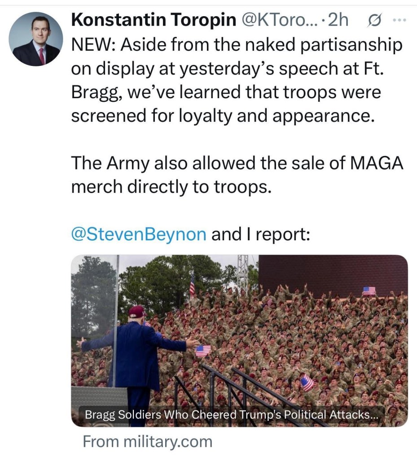Click the red cap on the speaker
Image resolution: width=417 pixels, height=459 pixels.
click(x=136, y=311)
